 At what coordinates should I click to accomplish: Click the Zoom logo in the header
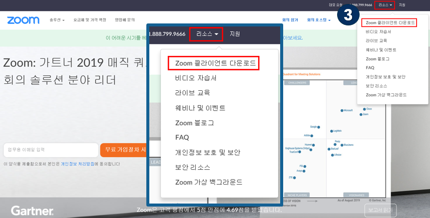(23, 20)
